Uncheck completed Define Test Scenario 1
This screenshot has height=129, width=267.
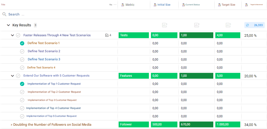click(x=22, y=43)
